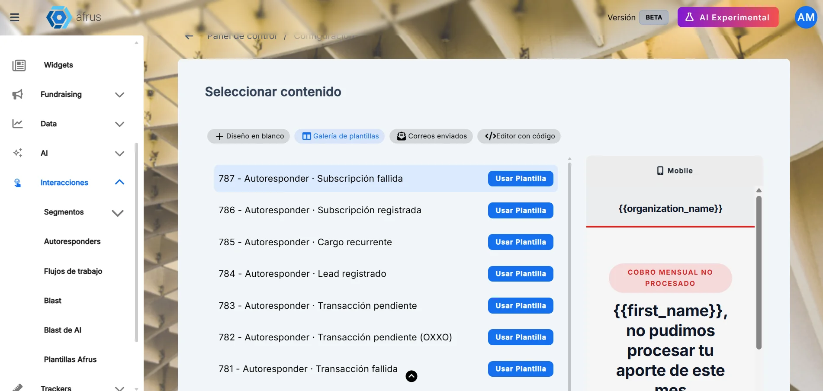Use template 786 Subscripción registrada
Viewport: 823px width, 391px height.
click(521, 211)
